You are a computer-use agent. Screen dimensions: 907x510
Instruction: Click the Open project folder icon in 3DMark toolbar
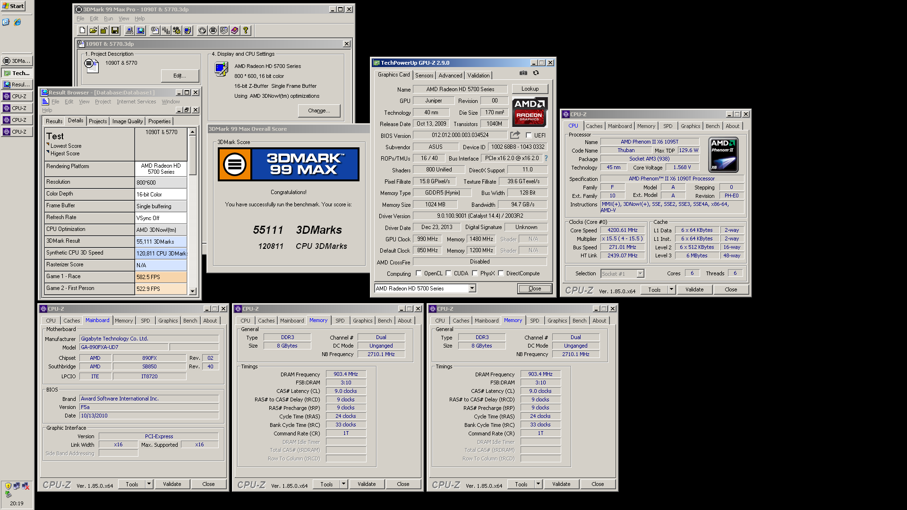94,31
